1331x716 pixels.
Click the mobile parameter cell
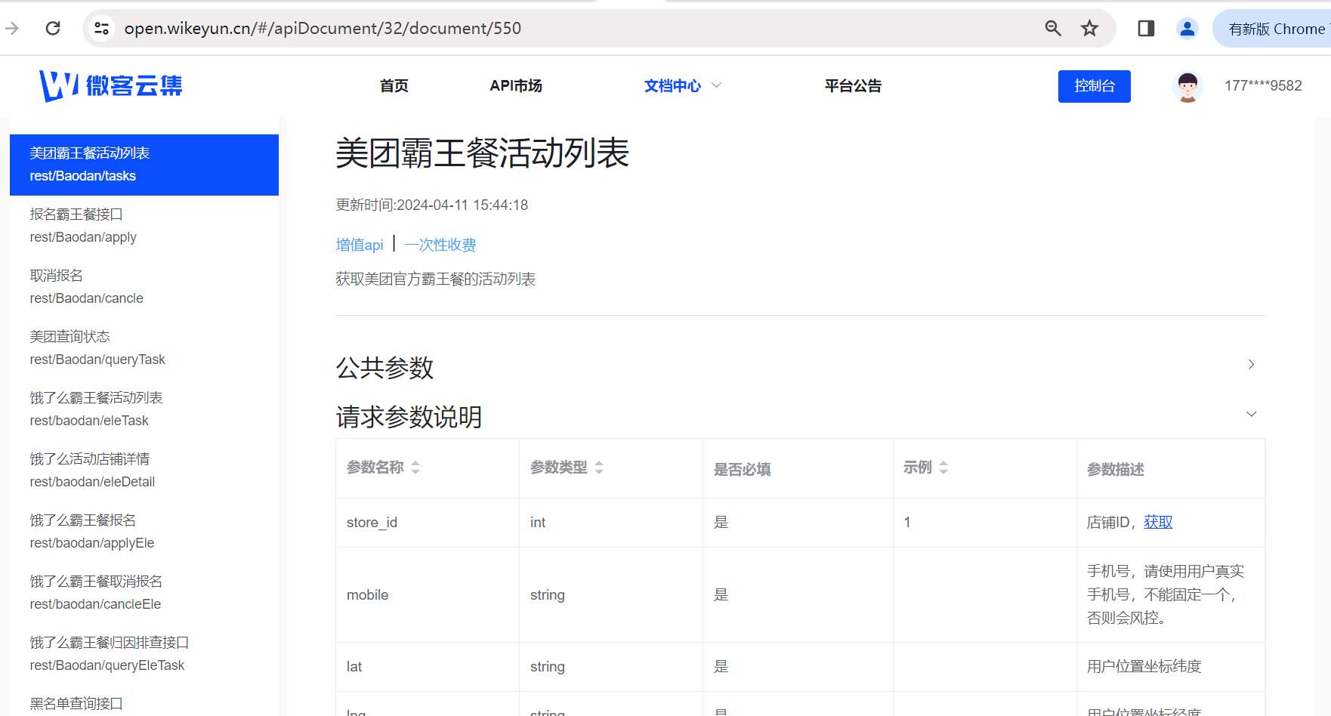428,595
